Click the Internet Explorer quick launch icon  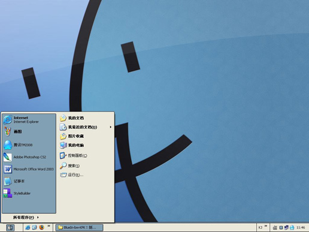(28, 227)
